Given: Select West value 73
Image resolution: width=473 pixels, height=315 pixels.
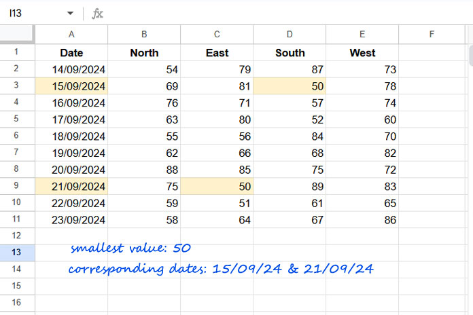Looking at the screenshot, I should 362,69.
